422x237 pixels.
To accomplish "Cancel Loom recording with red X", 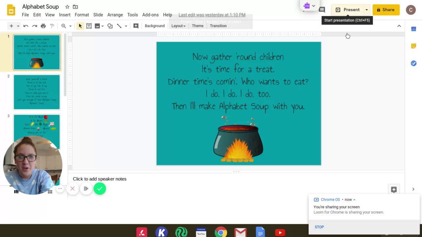I will (x=73, y=189).
